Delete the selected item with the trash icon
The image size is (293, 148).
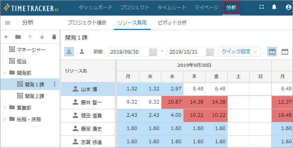click(x=54, y=37)
